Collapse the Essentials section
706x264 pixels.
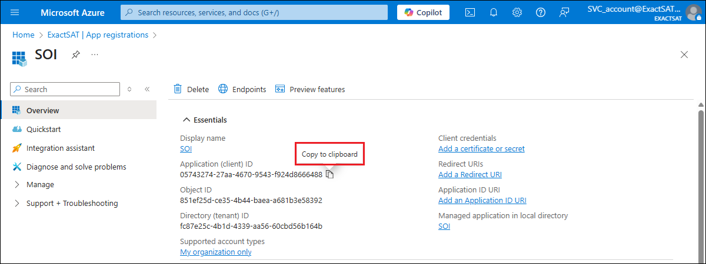point(187,120)
